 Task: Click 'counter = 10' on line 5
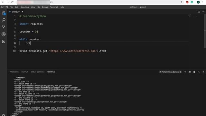point(29,32)
